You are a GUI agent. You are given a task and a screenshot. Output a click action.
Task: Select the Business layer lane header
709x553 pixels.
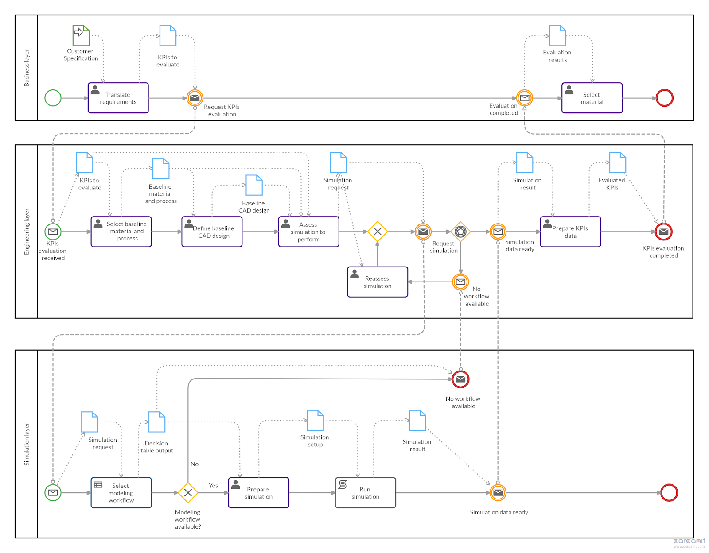27,68
